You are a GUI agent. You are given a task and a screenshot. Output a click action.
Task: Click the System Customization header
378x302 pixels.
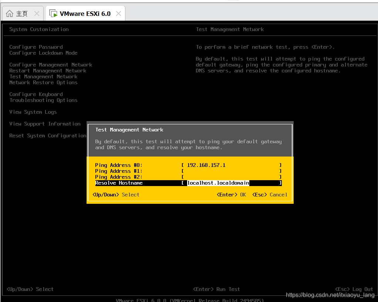click(39, 30)
